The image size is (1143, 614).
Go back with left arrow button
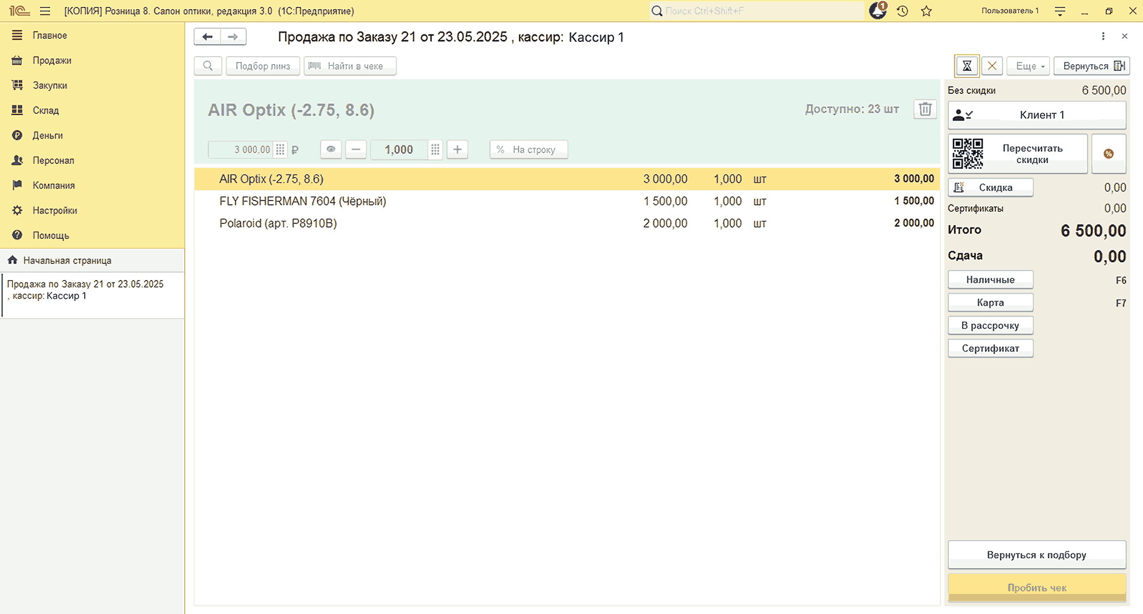(207, 37)
